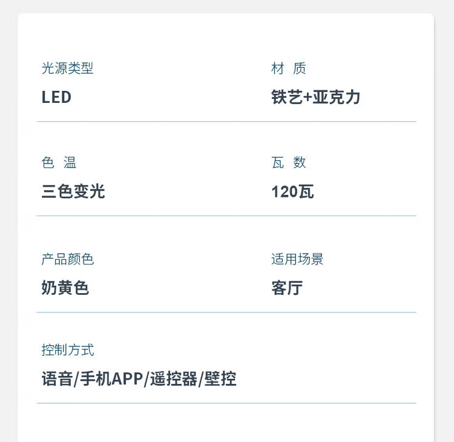
Task: Click the 适用场景 label
Action: tap(297, 259)
